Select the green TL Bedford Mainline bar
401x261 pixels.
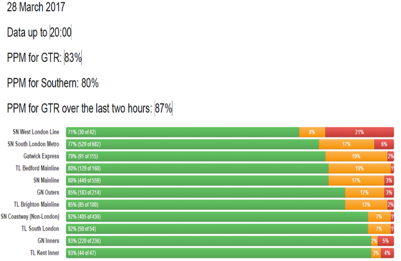[x=198, y=168]
